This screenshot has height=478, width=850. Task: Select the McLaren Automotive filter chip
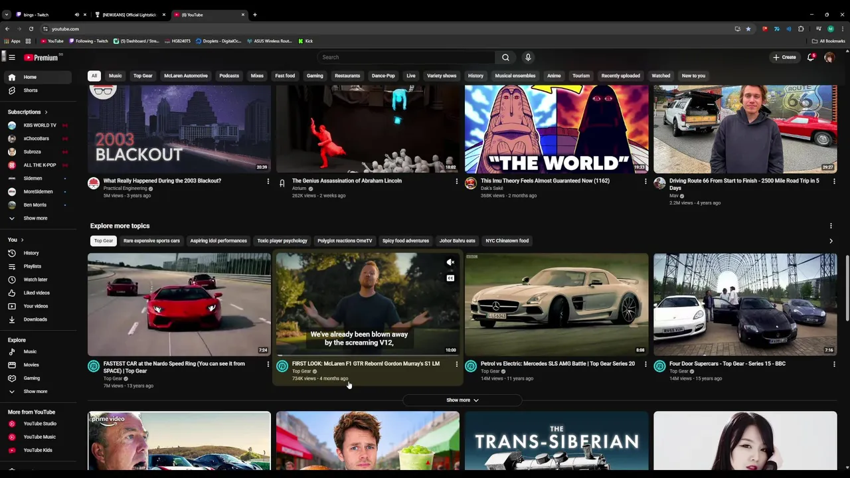point(186,76)
